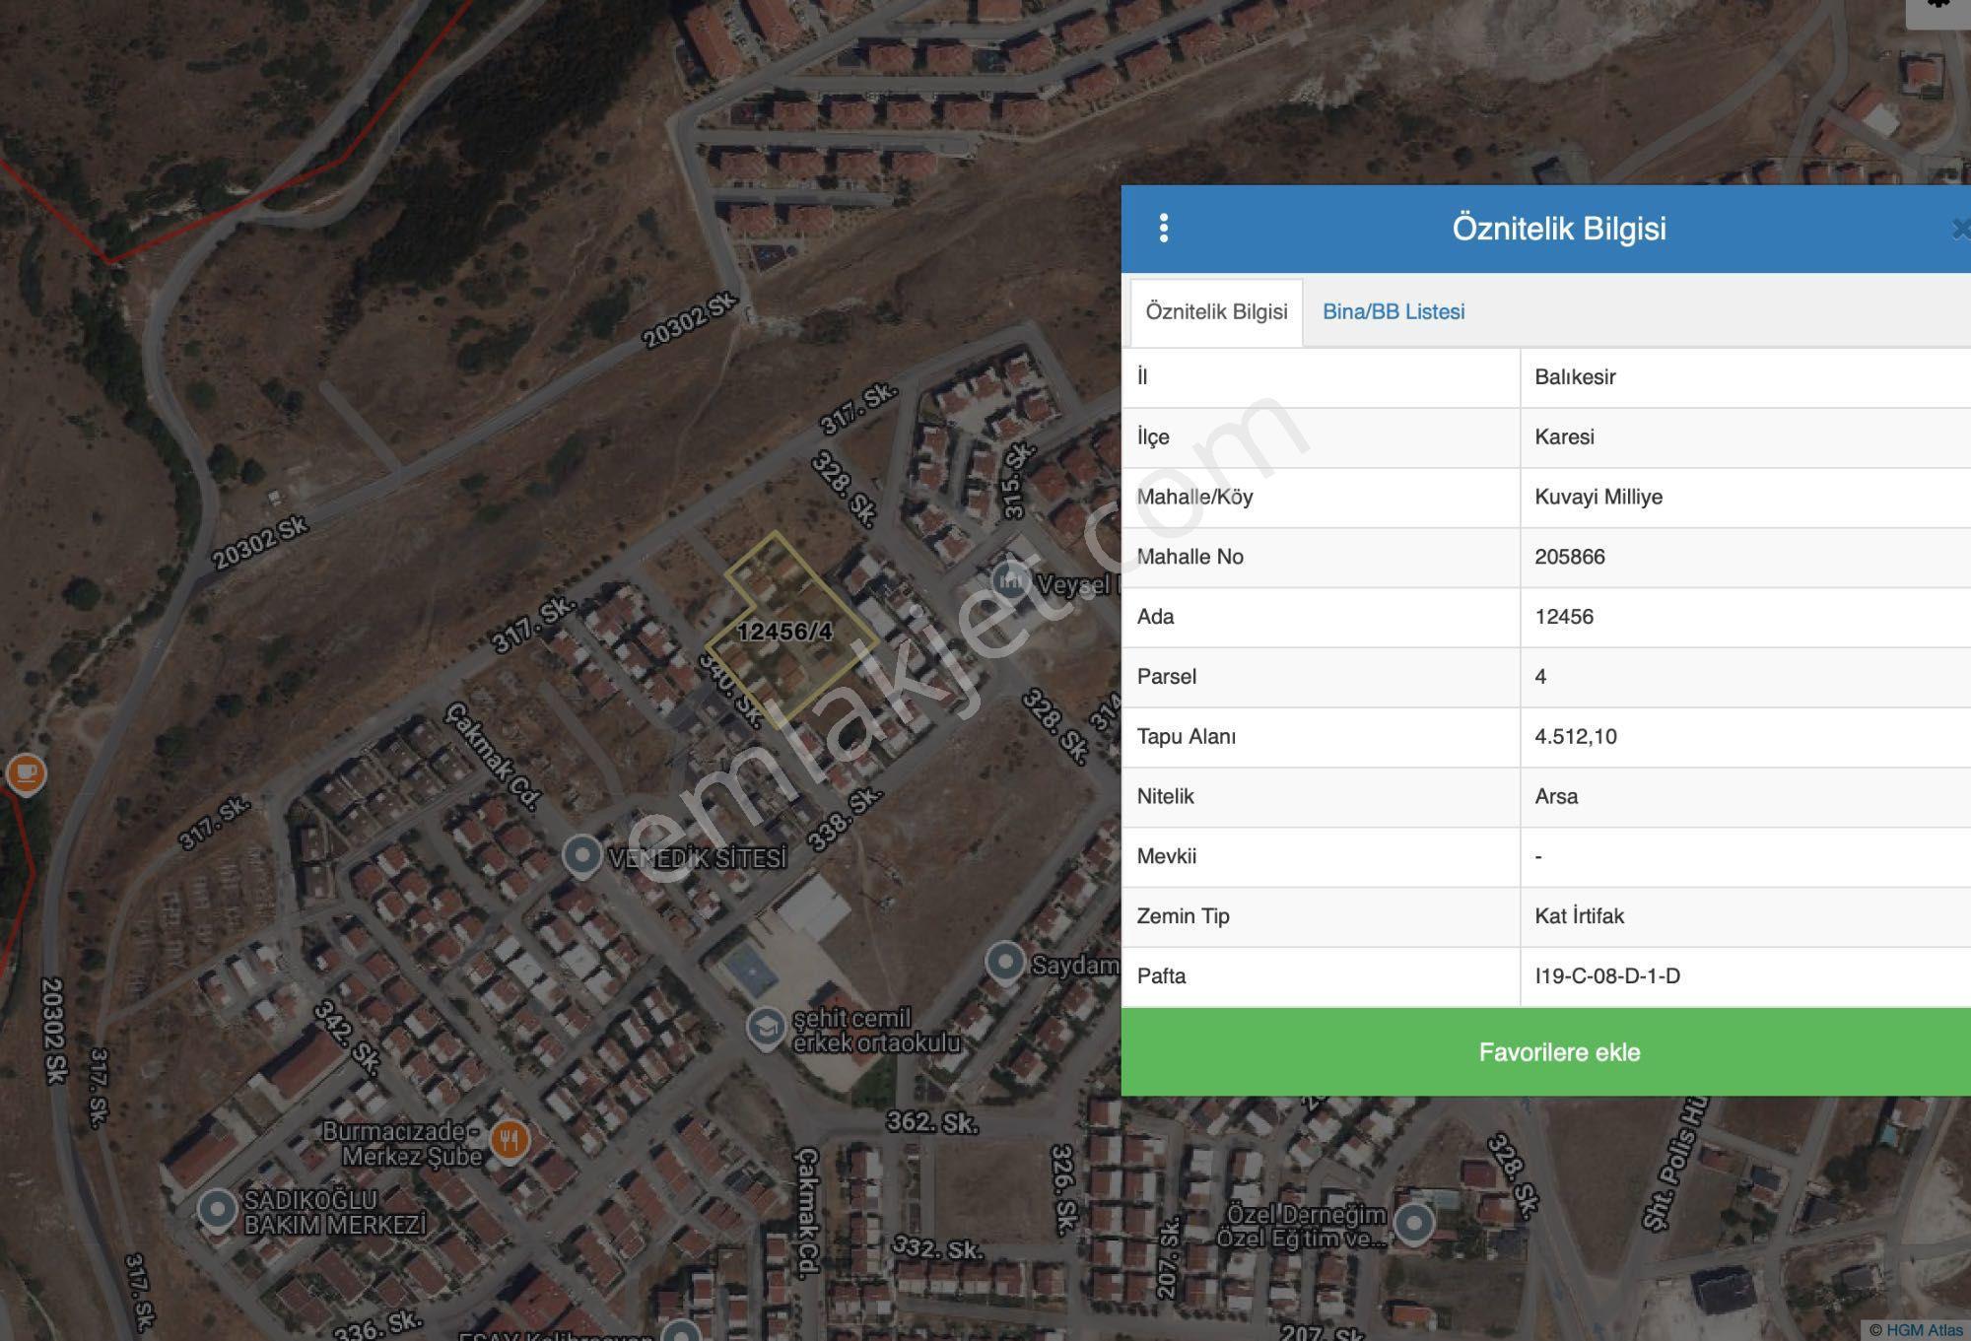
Task: Click the Saydam map pin
Action: pyautogui.click(x=1005, y=963)
